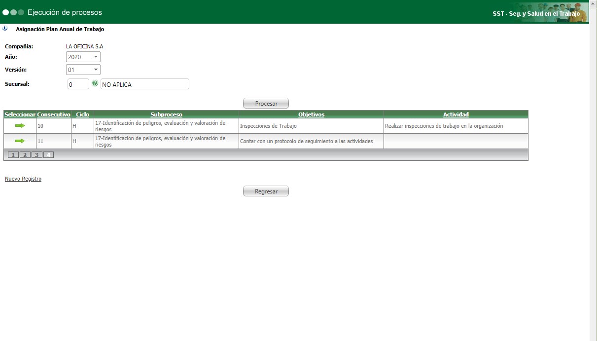Click consecutivo value 10 cell

coord(54,126)
